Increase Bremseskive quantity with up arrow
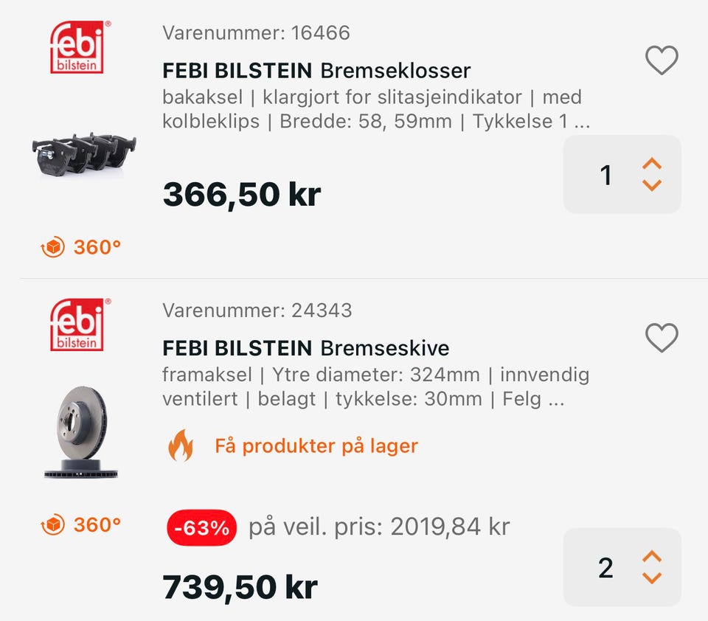This screenshot has height=621, width=708. click(652, 557)
